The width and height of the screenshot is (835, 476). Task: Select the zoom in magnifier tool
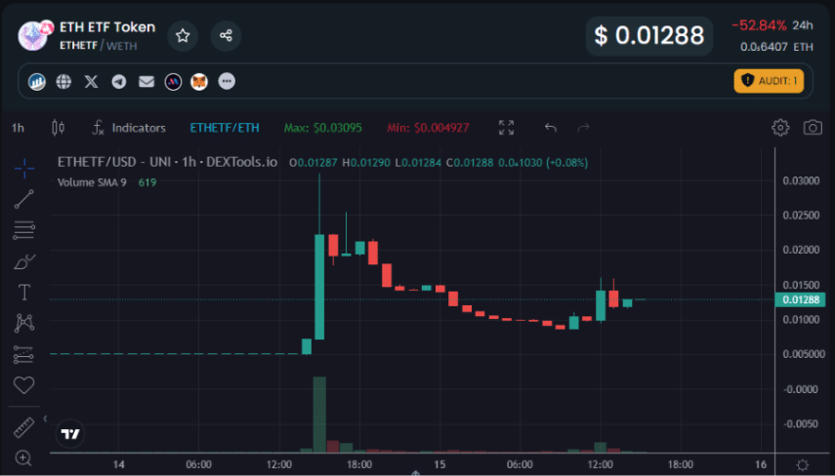tap(24, 457)
